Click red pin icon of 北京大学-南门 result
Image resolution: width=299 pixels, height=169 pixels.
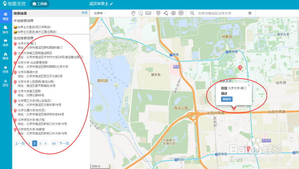coord(15,44)
